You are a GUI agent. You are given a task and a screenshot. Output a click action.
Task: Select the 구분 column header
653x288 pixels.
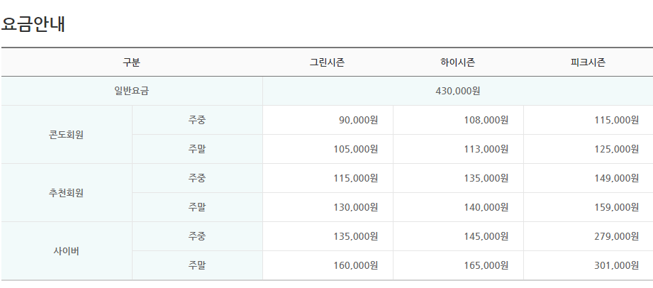pyautogui.click(x=131, y=62)
